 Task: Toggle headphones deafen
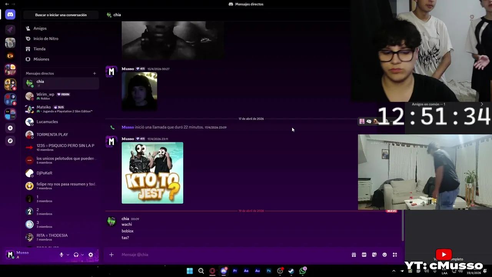pyautogui.click(x=76, y=255)
